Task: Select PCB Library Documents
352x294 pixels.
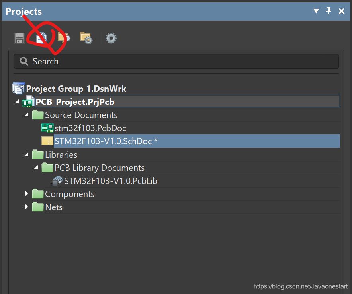Action: click(x=100, y=168)
